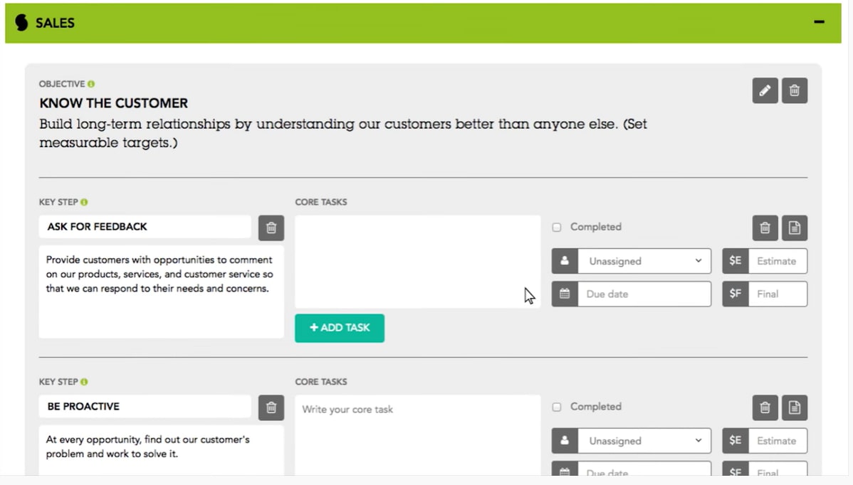
Task: Click Due date field for Ask for Feedback
Action: pyautogui.click(x=644, y=294)
